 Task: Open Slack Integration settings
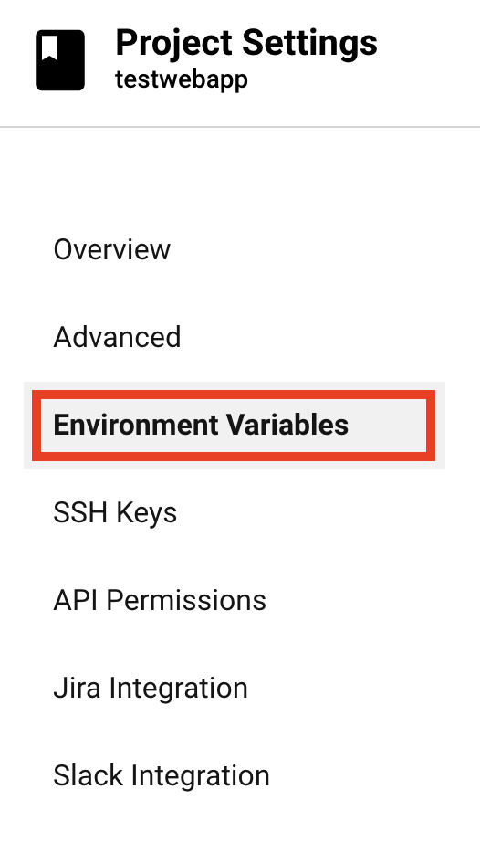[161, 776]
